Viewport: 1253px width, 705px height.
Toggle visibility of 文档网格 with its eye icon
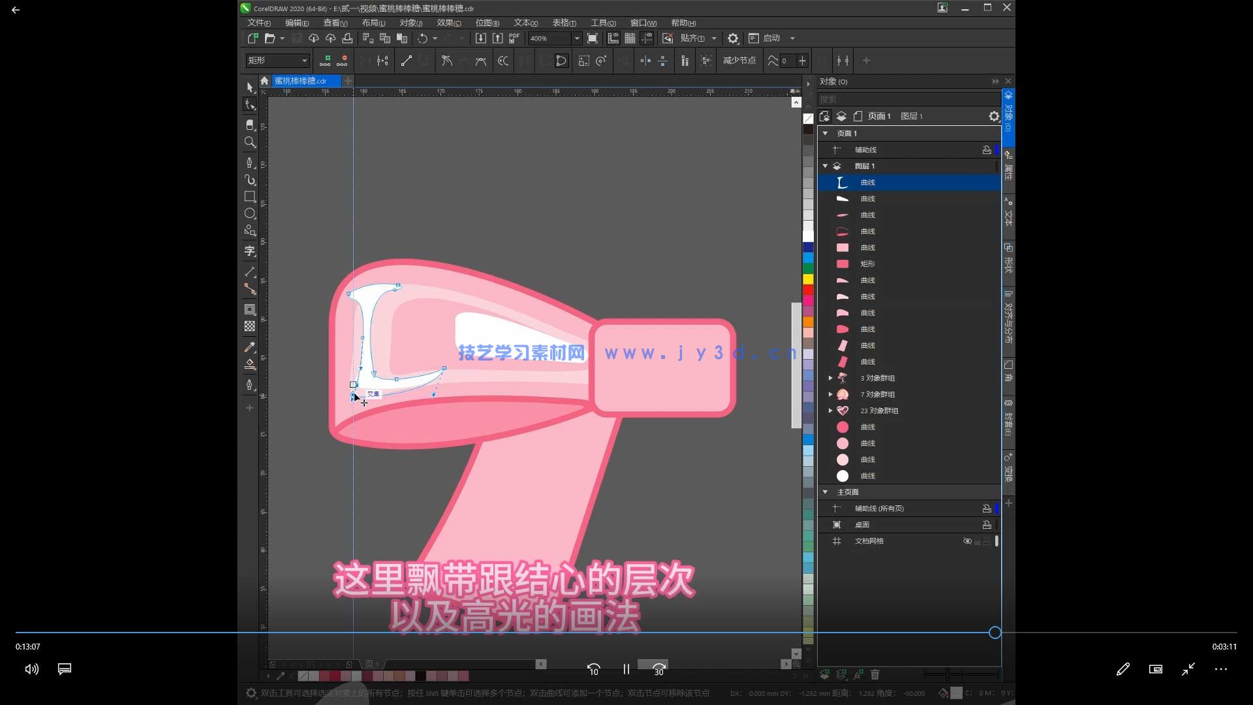pos(968,541)
